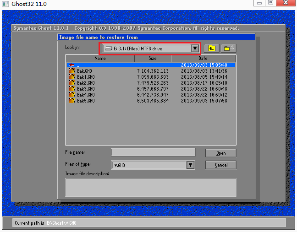The height and width of the screenshot is (232, 297).
Task: Click the Bak1.GHO file icon
Action: tap(72, 77)
